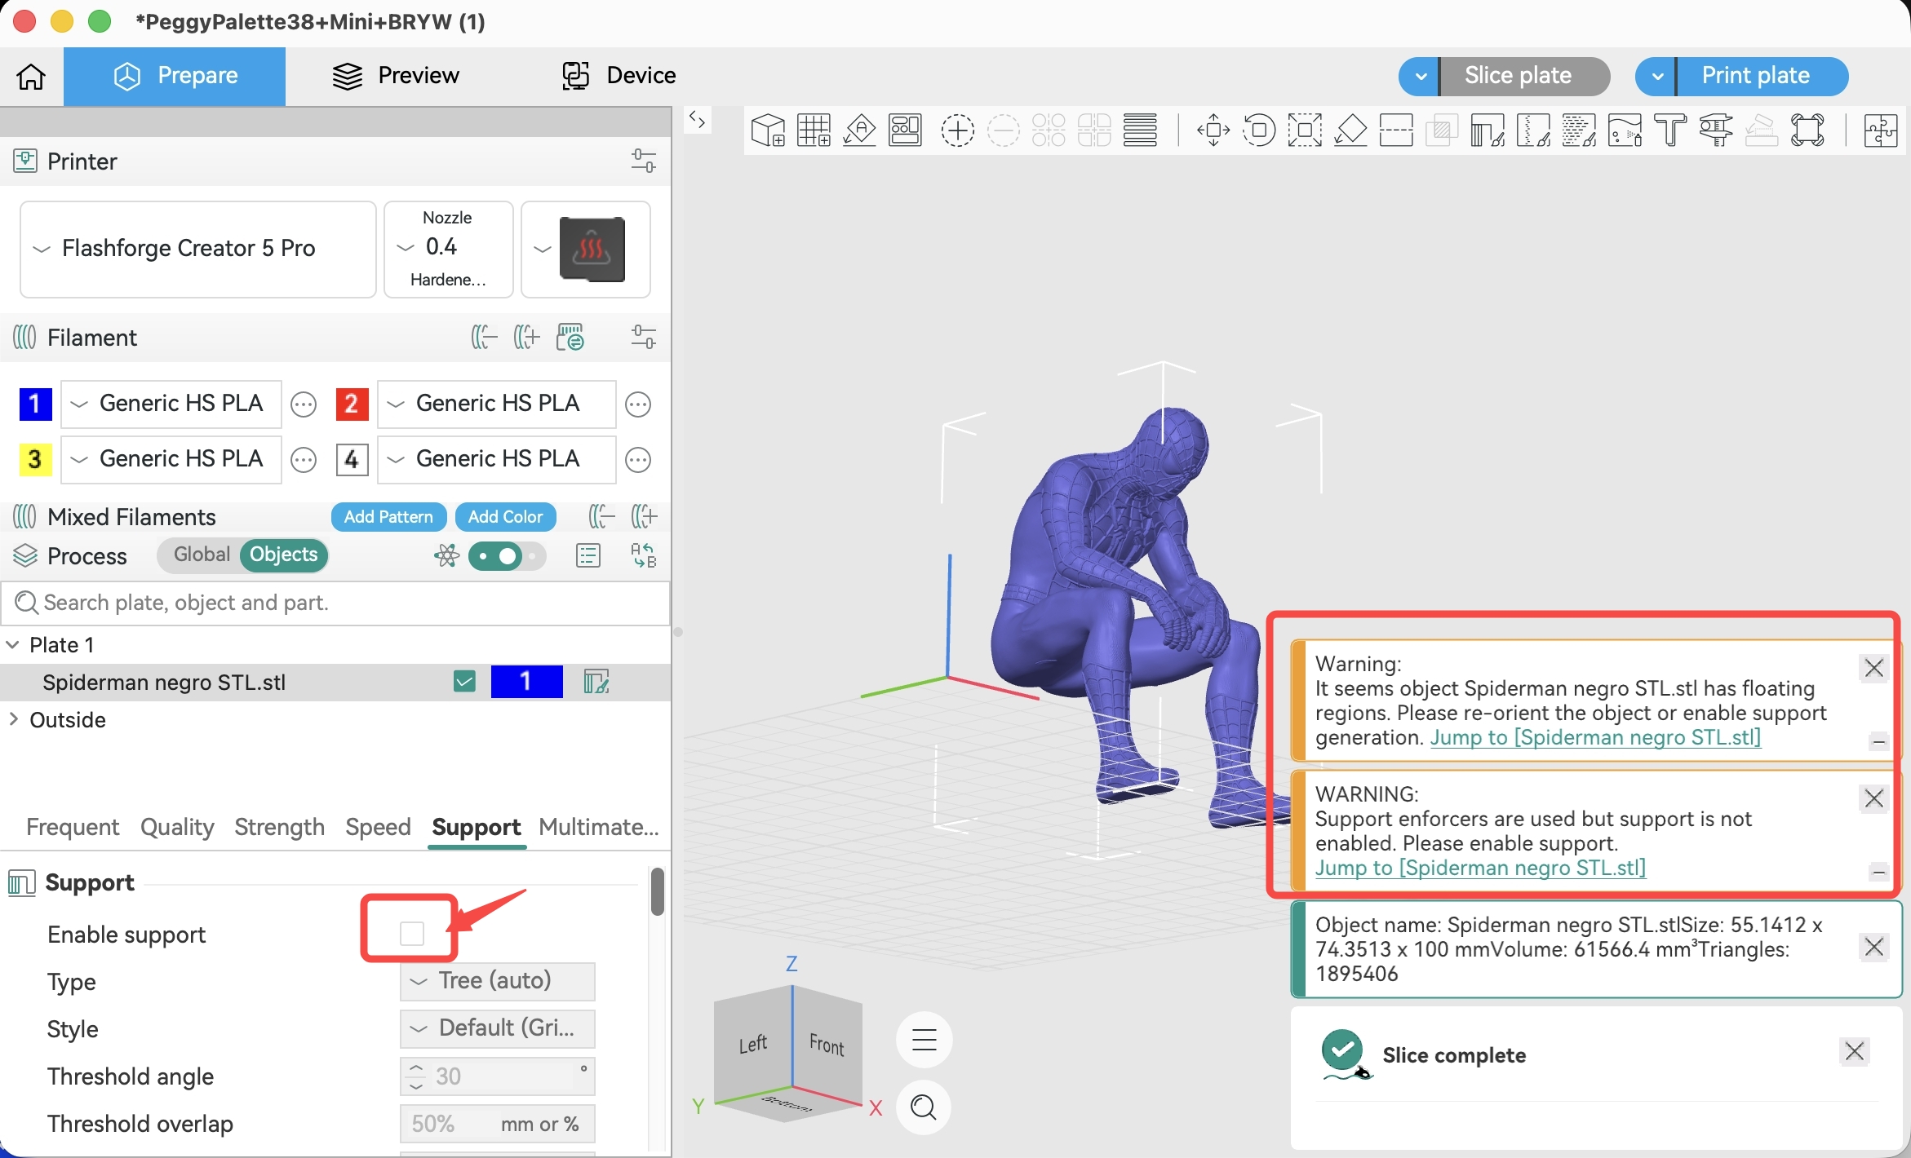Image resolution: width=1911 pixels, height=1158 pixels.
Task: Click filament 2 red color swatch
Action: click(352, 404)
